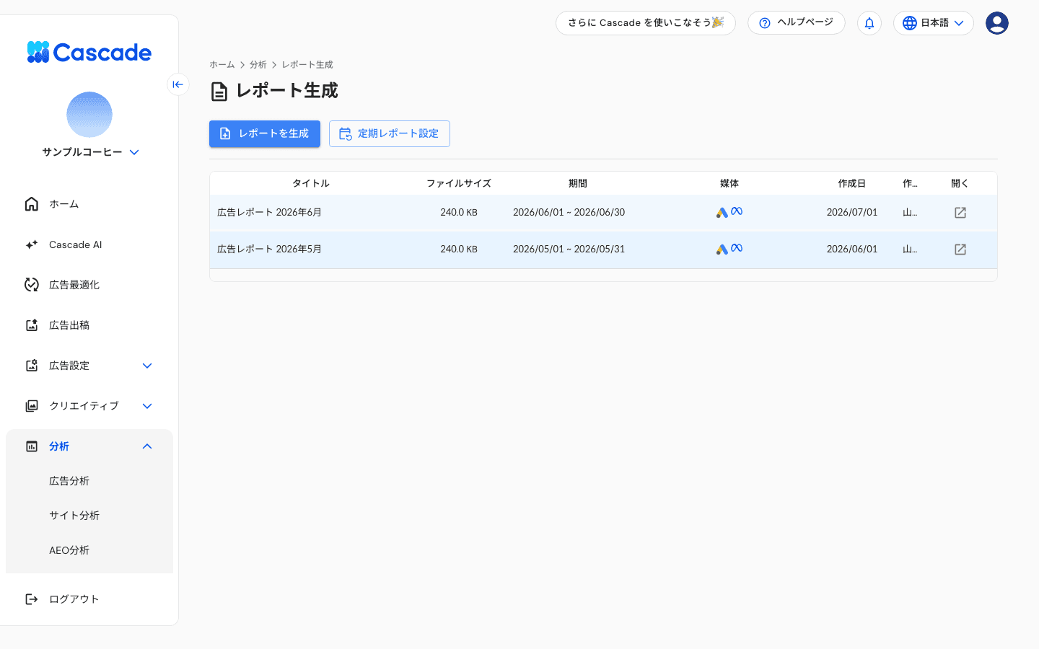Click the サンプルコーヒー account avatar
The height and width of the screenshot is (649, 1039).
pos(89,115)
